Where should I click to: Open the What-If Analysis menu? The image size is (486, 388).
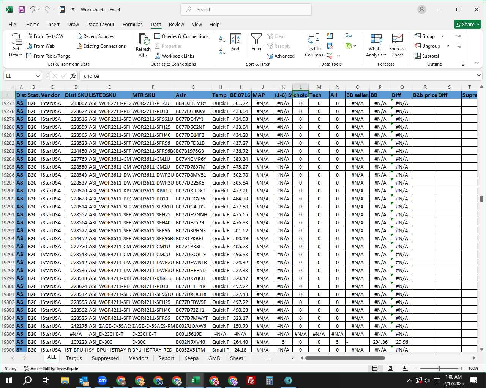pos(376,52)
